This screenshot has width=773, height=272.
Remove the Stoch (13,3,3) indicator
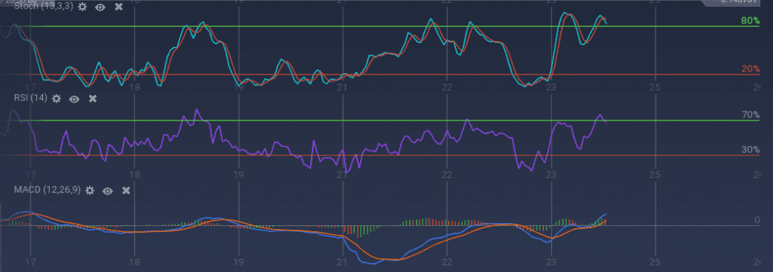[119, 7]
